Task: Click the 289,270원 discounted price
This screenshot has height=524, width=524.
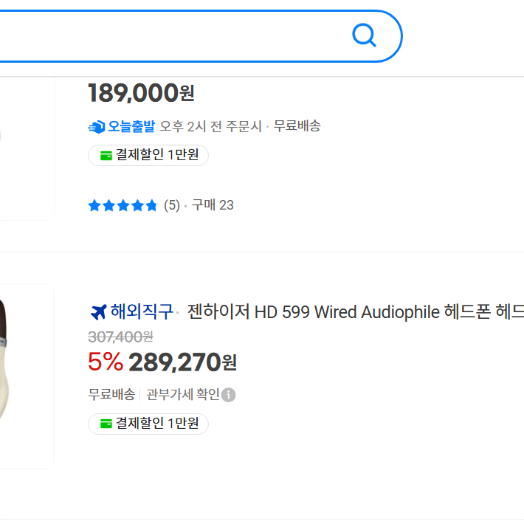Action: tap(182, 362)
